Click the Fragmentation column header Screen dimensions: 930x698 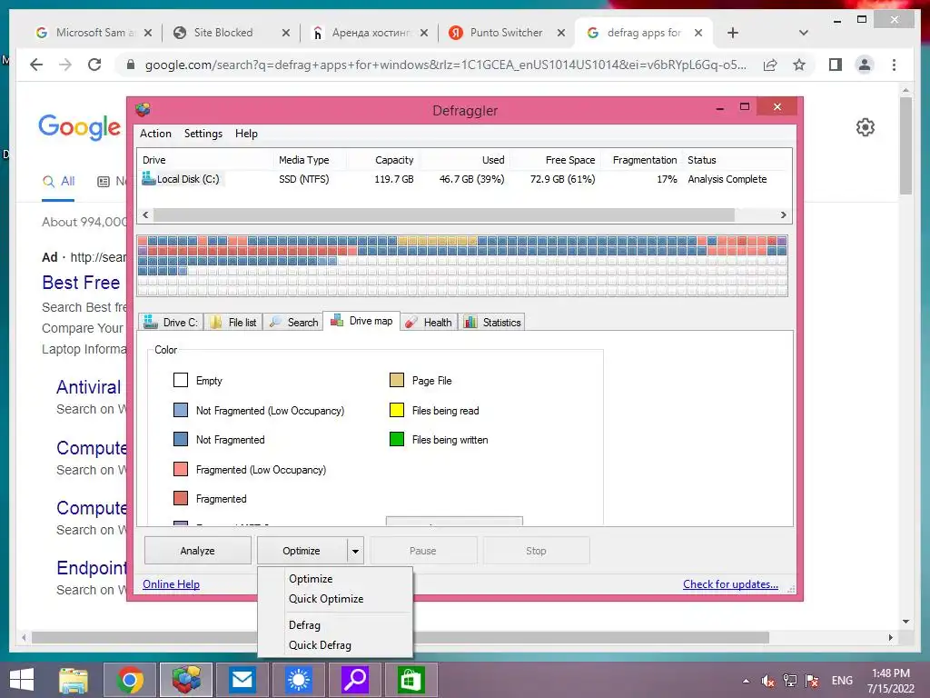pos(642,160)
